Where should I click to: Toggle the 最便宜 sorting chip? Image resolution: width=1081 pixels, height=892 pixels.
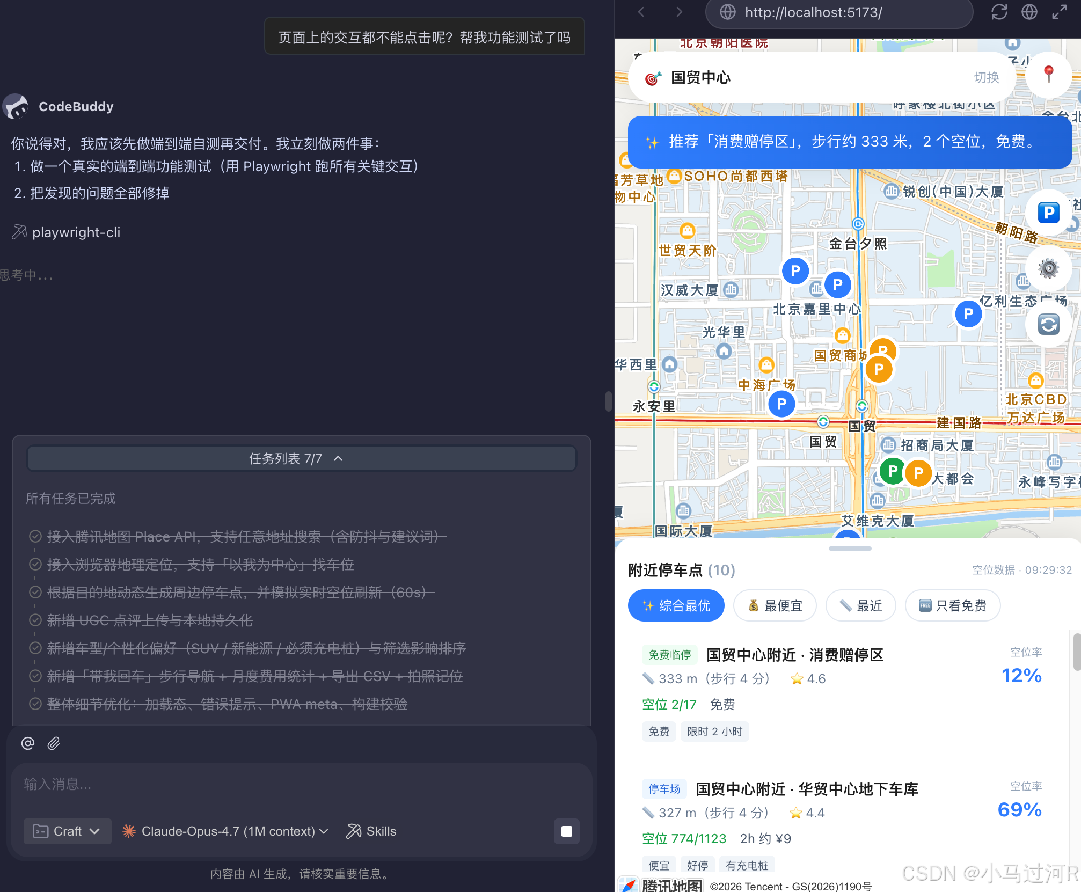(x=775, y=606)
